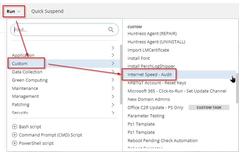
Task: Click the custom scripts list scrollbar
Action: (x=237, y=88)
